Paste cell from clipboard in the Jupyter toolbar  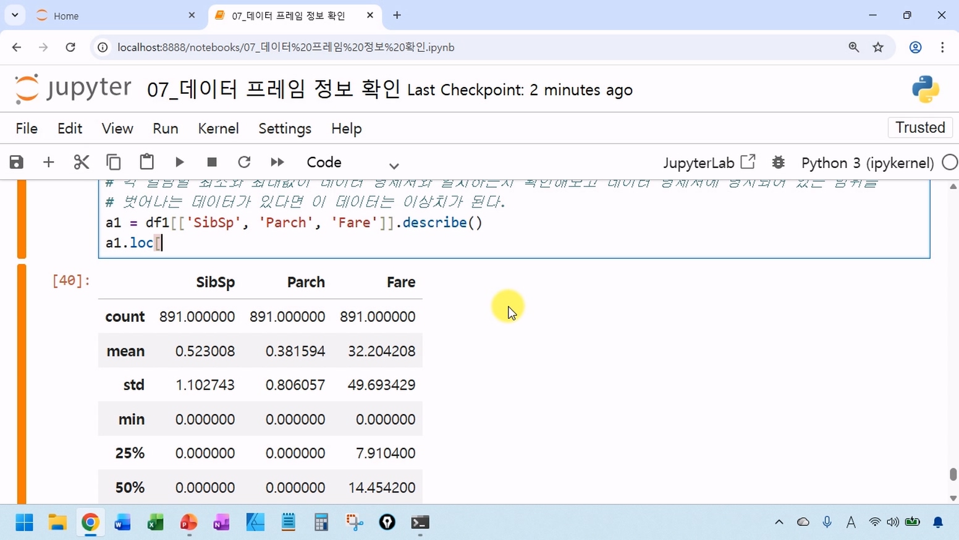[x=146, y=162]
